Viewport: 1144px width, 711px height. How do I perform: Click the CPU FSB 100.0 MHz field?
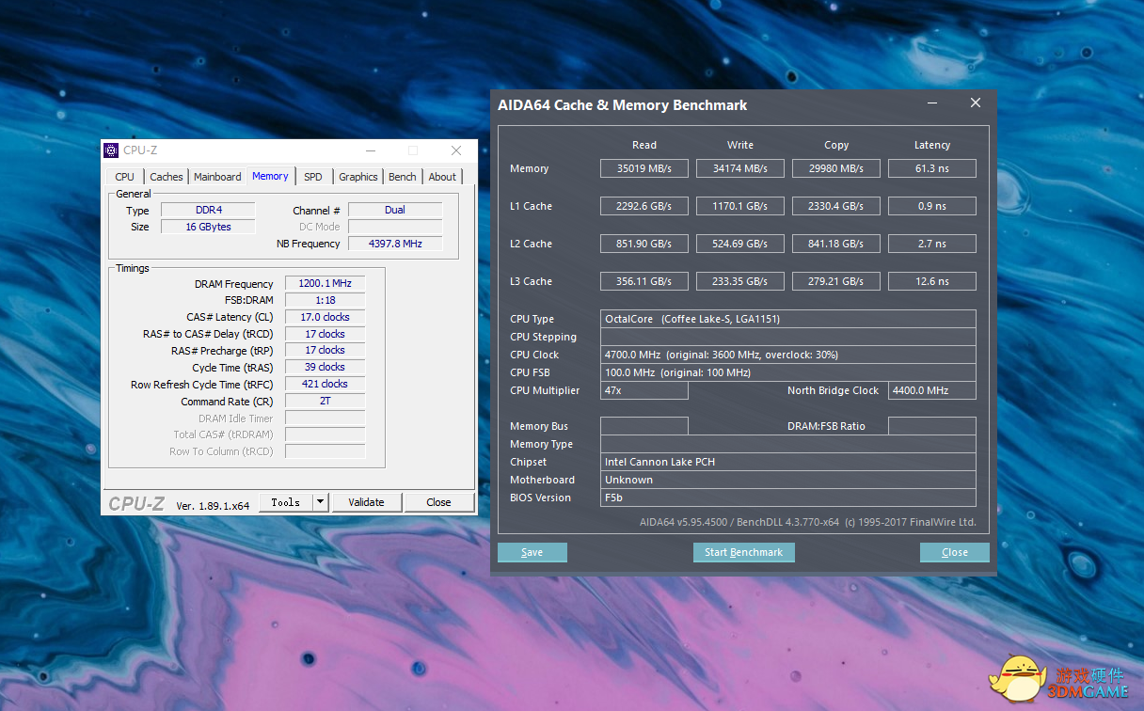click(788, 372)
